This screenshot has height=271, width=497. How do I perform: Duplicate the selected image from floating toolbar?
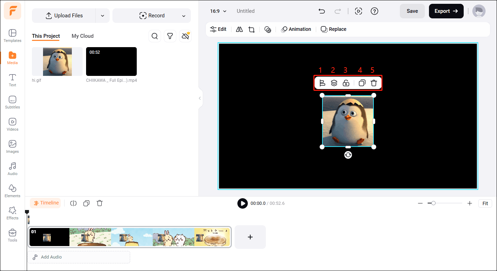362,83
